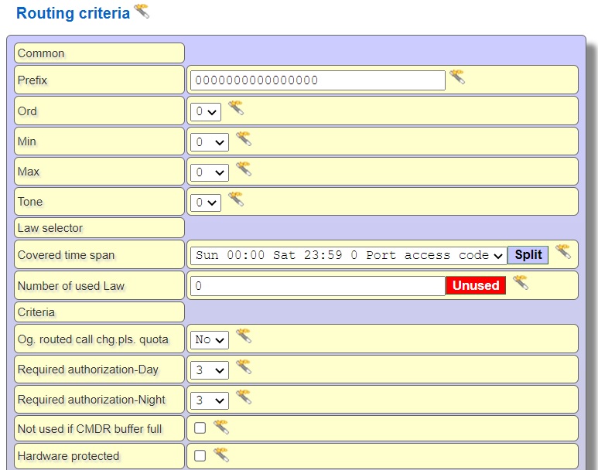The width and height of the screenshot is (598, 470).
Task: Open the Ord dropdown
Action: click(x=206, y=112)
